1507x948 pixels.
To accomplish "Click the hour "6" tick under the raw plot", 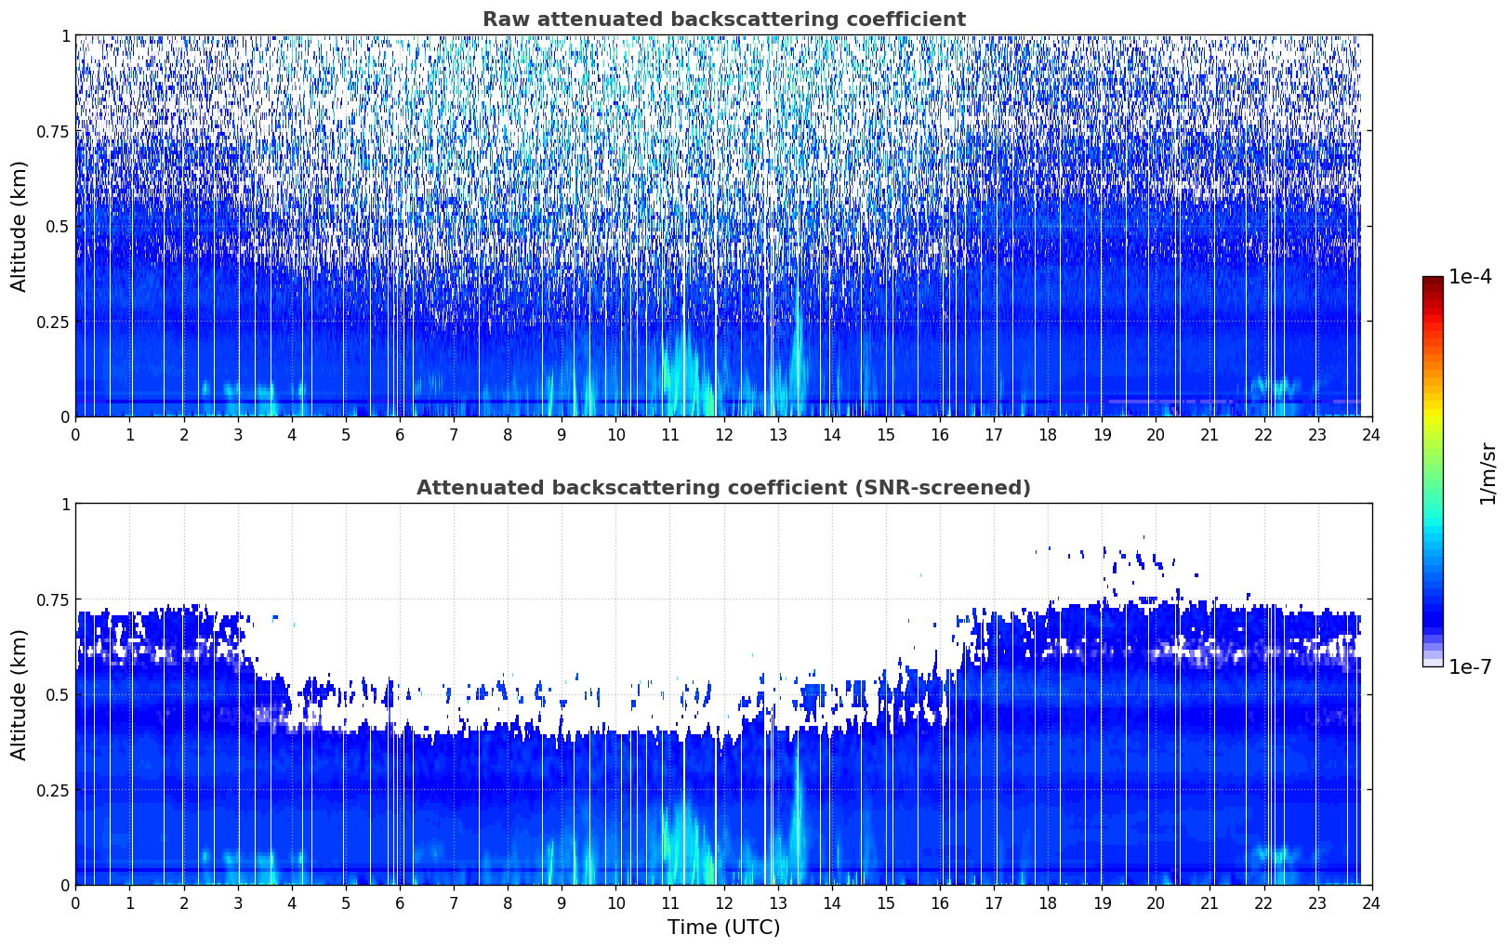I will click(400, 434).
